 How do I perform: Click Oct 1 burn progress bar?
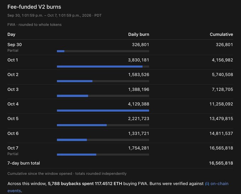click(103, 66)
